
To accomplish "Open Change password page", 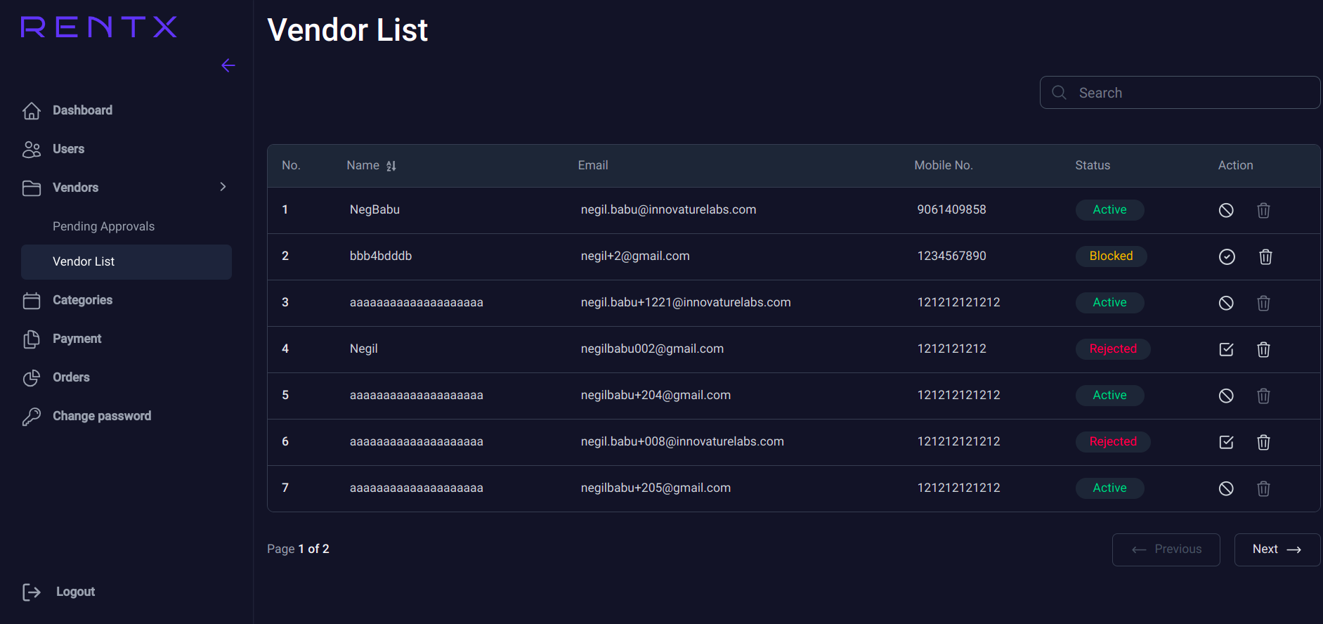I will point(101,416).
